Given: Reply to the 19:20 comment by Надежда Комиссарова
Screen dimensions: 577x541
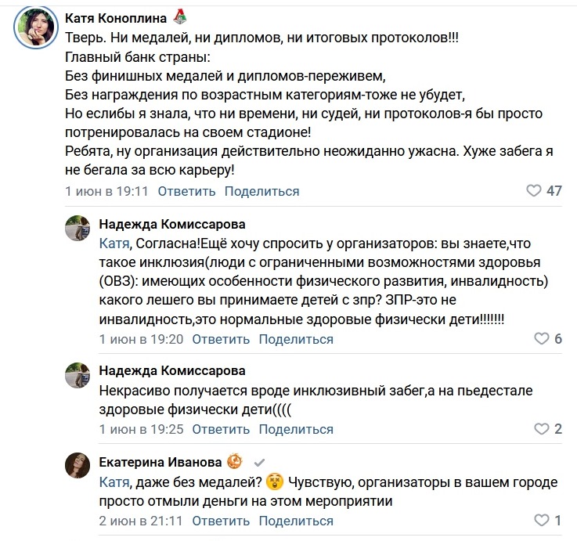Looking at the screenshot, I should [x=220, y=339].
